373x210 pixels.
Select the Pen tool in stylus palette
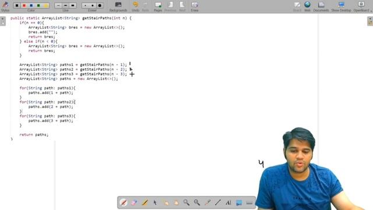pyautogui.click(x=124, y=202)
